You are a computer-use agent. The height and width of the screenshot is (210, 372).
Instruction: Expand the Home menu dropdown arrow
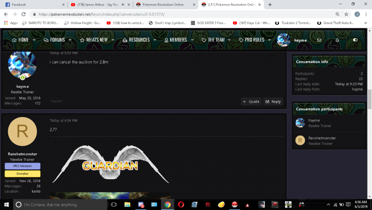pos(34,40)
